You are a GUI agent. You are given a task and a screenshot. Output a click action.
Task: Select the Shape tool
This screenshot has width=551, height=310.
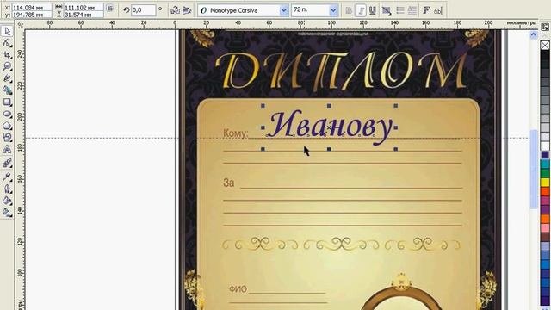(x=7, y=43)
